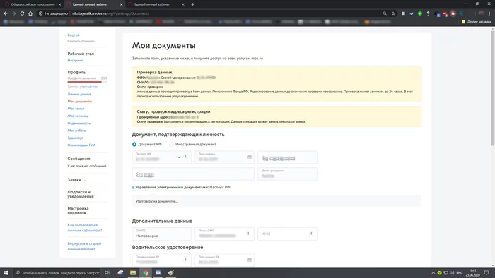The image size is (495, 278).
Task: Open Недвижимость in the sidebar
Action: click(x=79, y=123)
